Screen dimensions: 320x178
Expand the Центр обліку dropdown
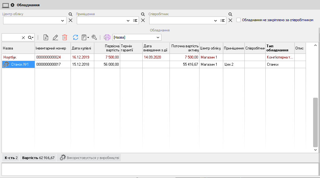pos(62,21)
